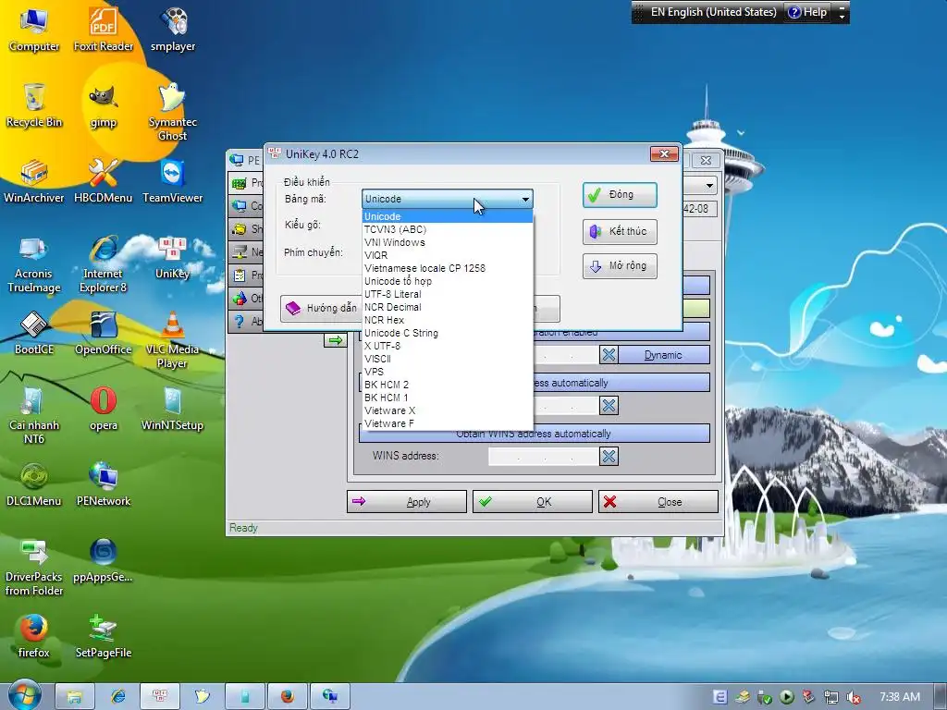This screenshot has width=947, height=710.
Task: Choose VNI Windows encoding
Action: (448, 242)
